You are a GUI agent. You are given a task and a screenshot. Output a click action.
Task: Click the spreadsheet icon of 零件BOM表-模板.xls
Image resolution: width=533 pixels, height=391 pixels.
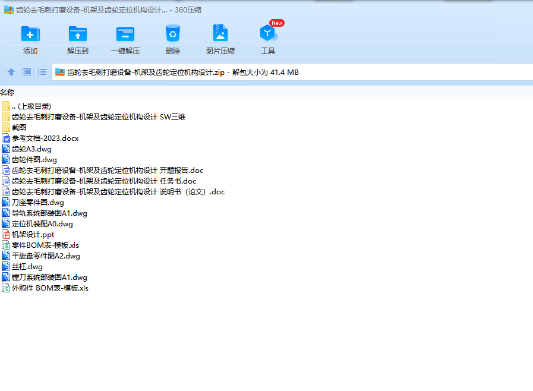coord(6,245)
